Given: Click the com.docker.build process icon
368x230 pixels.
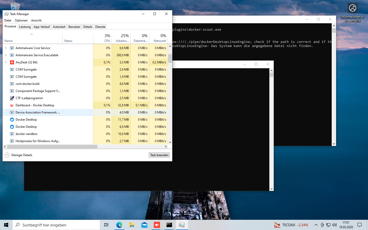Looking at the screenshot, I should pos(12,84).
